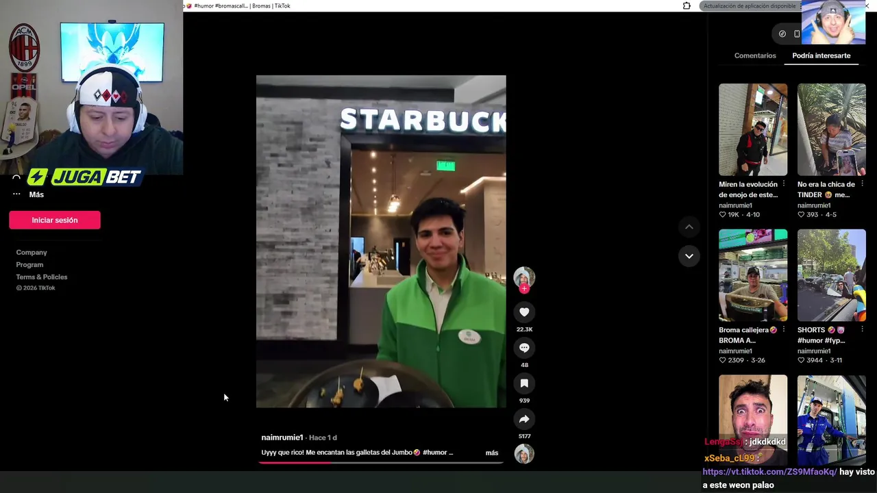
Task: Pause the Starbucks video player
Action: click(x=381, y=241)
